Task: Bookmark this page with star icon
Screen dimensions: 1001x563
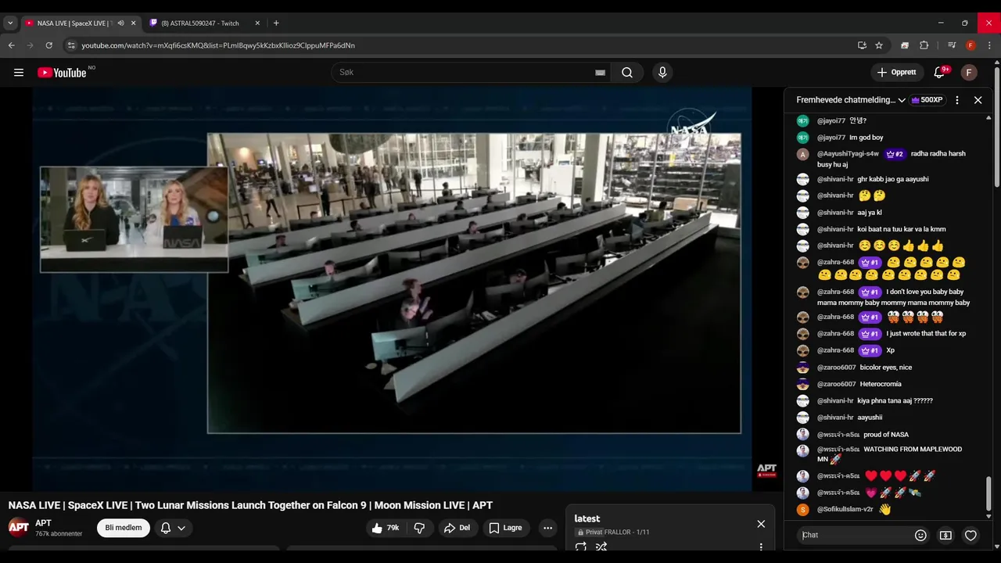Action: click(x=879, y=45)
